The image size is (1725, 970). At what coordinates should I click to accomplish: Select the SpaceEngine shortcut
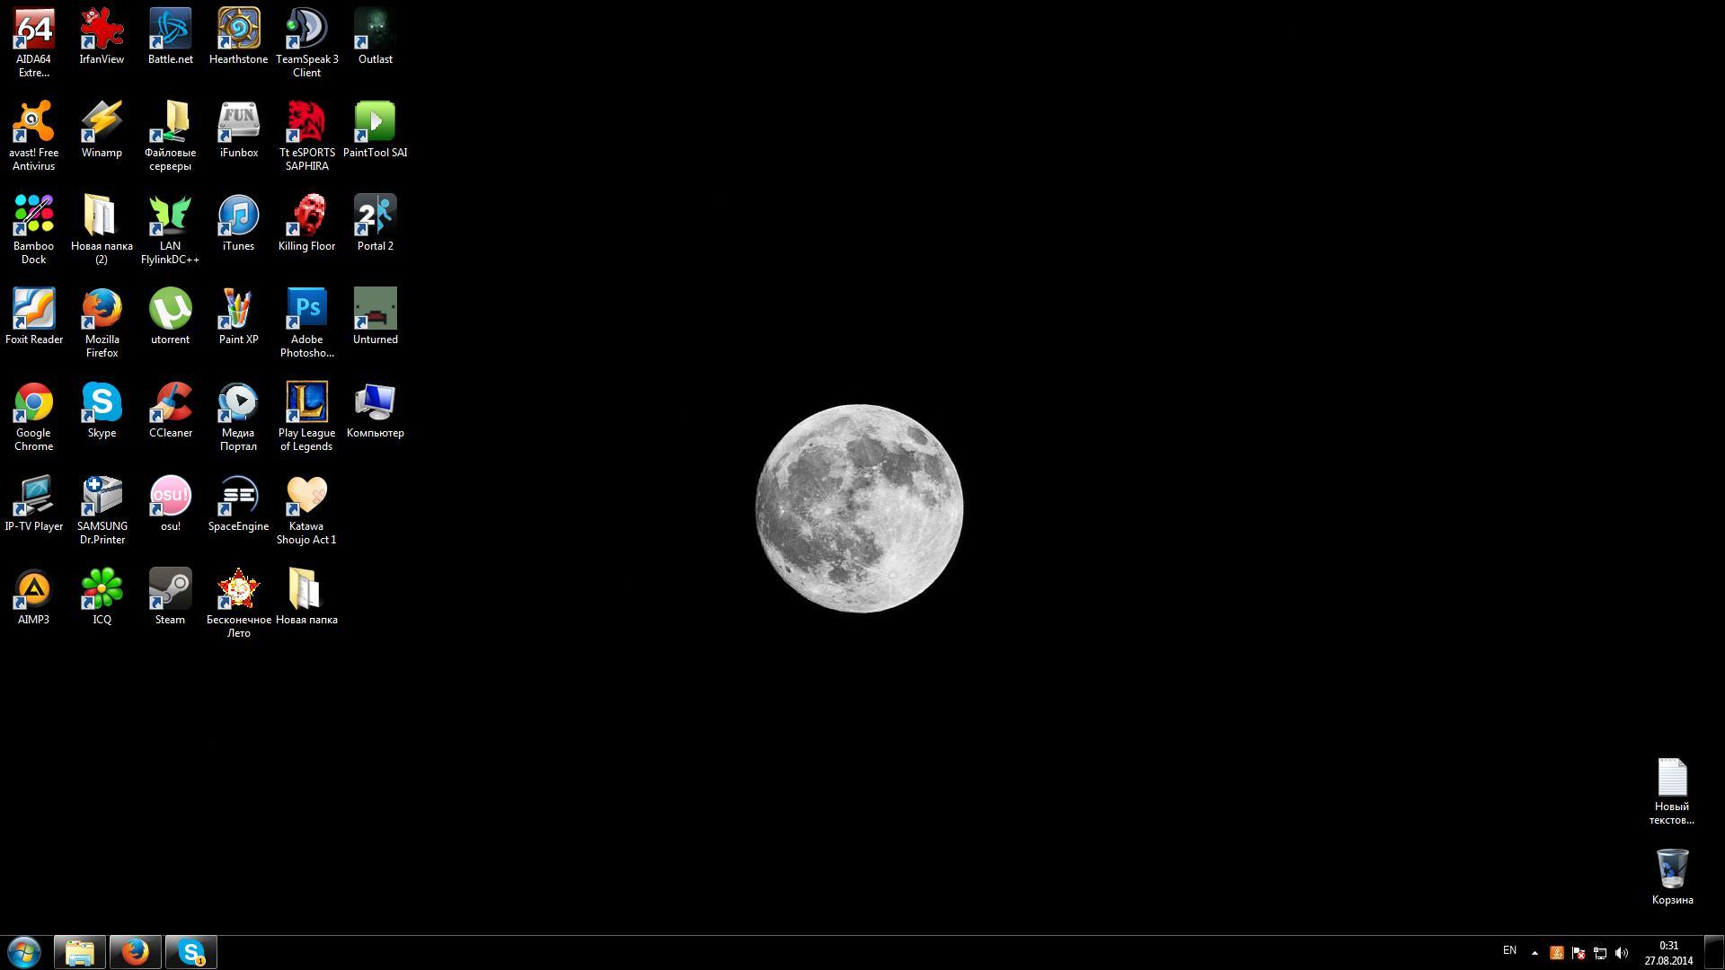238,497
